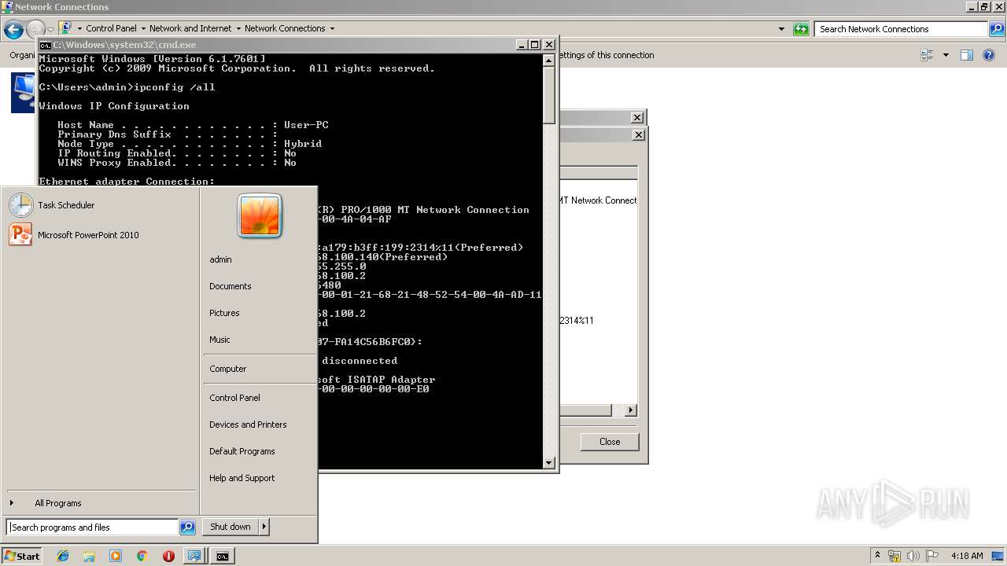Click the ipconfig /all command line text
Screen dimensions: 1007x566
tap(175, 87)
